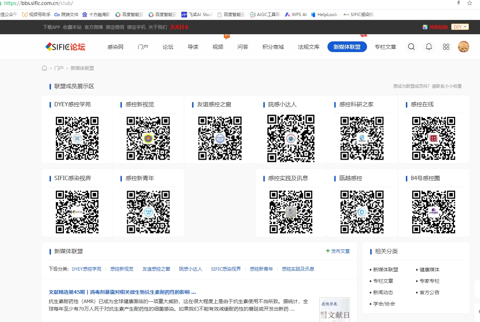Toggle the 风格切换 style switcher

pos(438,27)
